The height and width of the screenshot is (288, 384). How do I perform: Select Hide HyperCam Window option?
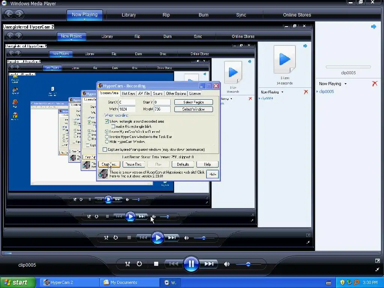[107, 142]
